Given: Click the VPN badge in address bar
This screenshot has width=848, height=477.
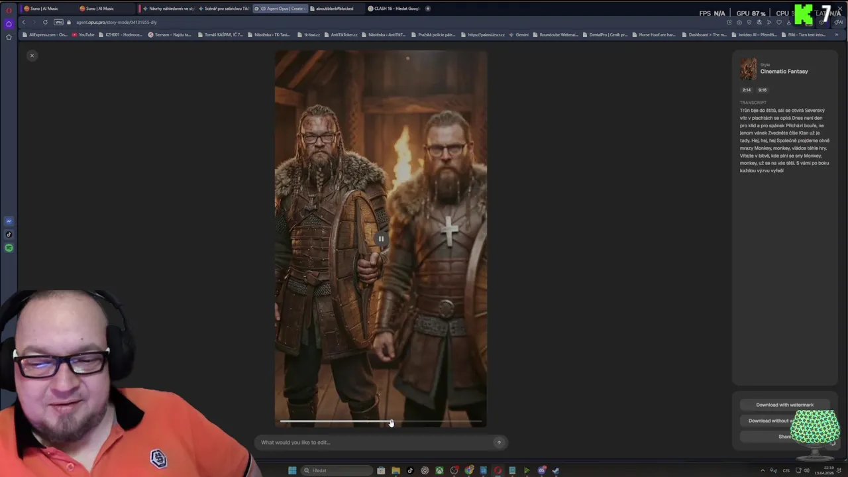Looking at the screenshot, I should (x=58, y=22).
